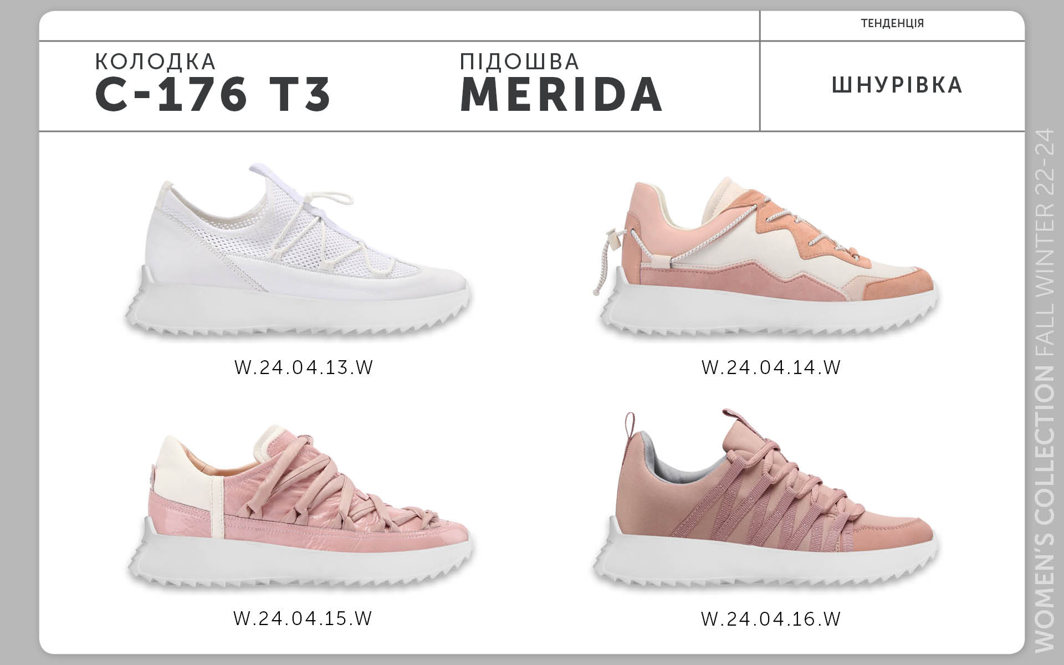The image size is (1064, 665).
Task: Click the W.24.04.16.W model code
Action: pyautogui.click(x=771, y=618)
